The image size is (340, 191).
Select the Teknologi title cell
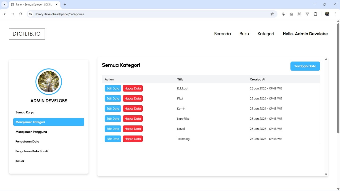184,139
